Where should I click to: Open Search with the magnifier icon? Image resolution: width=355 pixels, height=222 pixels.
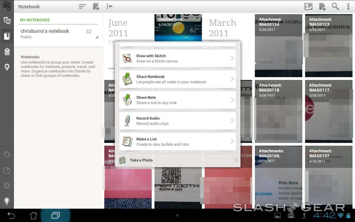[x=335, y=6]
